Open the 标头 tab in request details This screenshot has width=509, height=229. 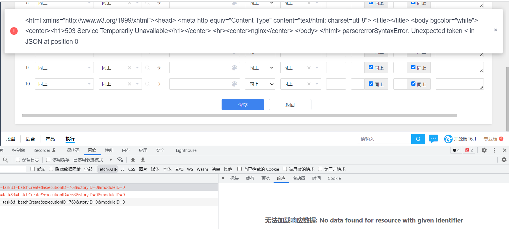(234, 178)
